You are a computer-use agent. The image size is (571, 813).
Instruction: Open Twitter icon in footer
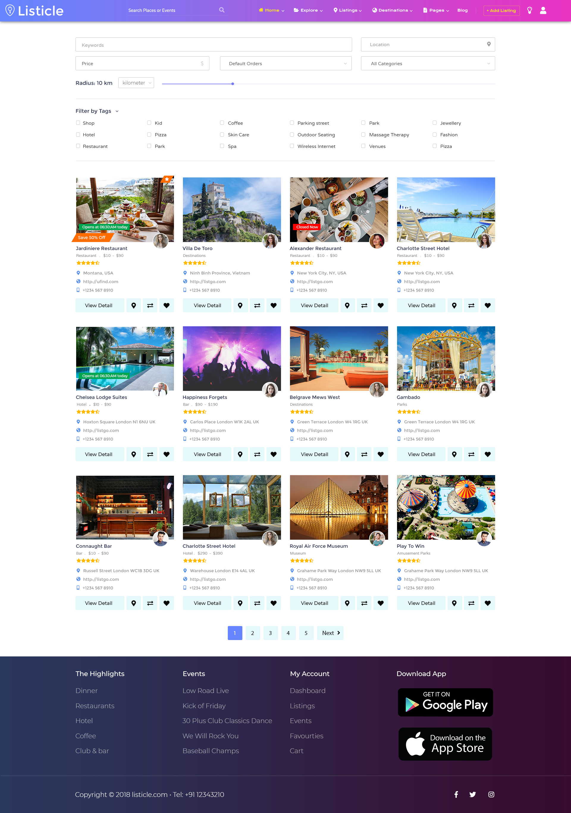click(x=472, y=794)
